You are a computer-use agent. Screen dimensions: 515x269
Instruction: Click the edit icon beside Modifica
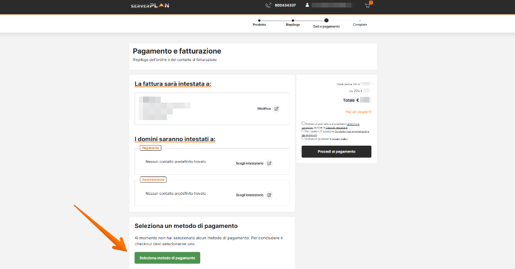tap(276, 109)
